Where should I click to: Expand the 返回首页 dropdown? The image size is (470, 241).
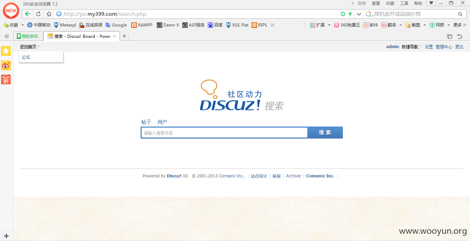pos(30,47)
